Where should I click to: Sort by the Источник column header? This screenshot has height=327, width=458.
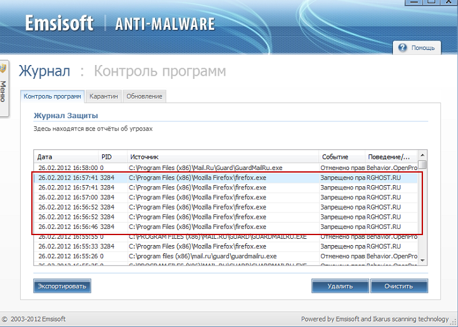pyautogui.click(x=223, y=157)
